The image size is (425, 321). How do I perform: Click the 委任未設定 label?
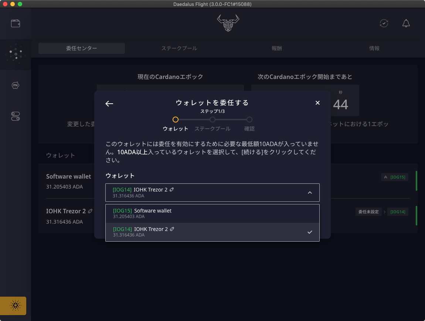[368, 212]
